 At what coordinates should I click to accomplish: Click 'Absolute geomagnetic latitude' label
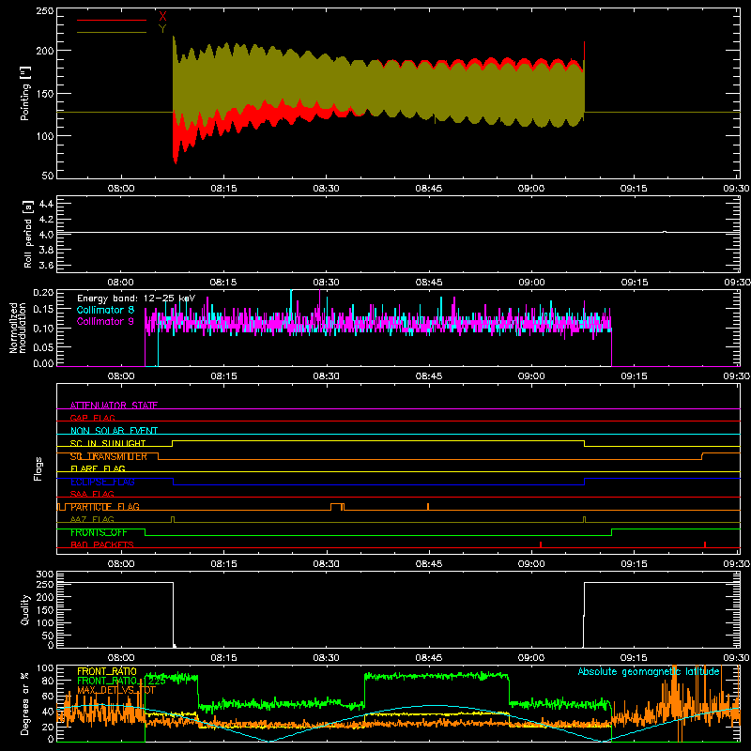point(649,671)
